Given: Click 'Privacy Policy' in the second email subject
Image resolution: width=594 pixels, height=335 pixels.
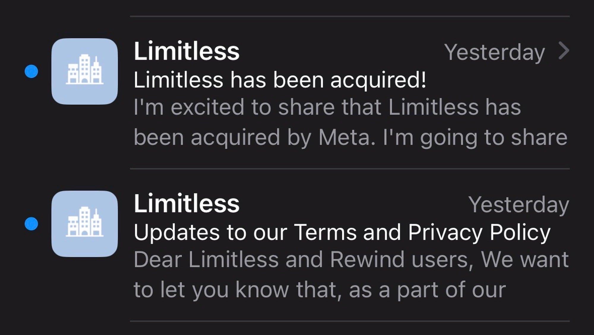Looking at the screenshot, I should 479,233.
